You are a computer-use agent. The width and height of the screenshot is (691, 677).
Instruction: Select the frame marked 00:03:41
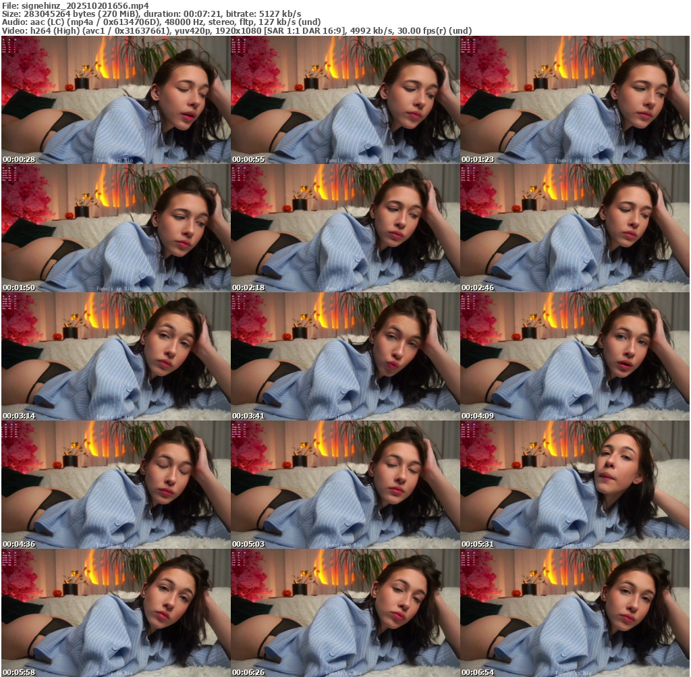point(345,356)
